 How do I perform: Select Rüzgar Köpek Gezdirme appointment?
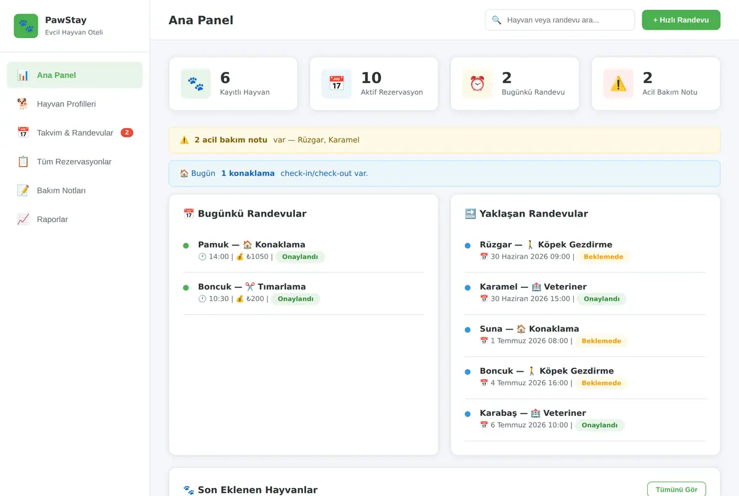tap(585, 251)
